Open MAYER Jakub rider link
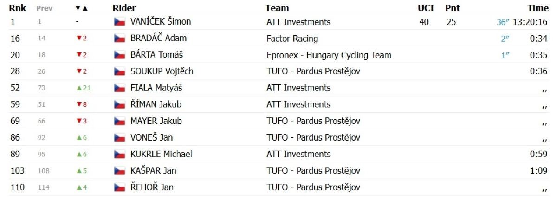557x200 pixels. click(x=156, y=121)
